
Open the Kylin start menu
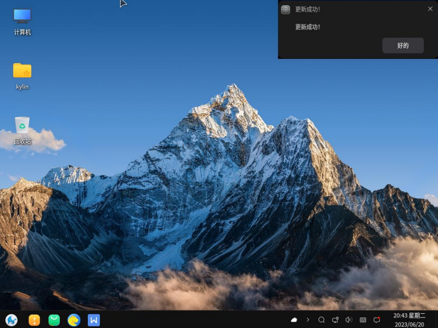[11, 320]
